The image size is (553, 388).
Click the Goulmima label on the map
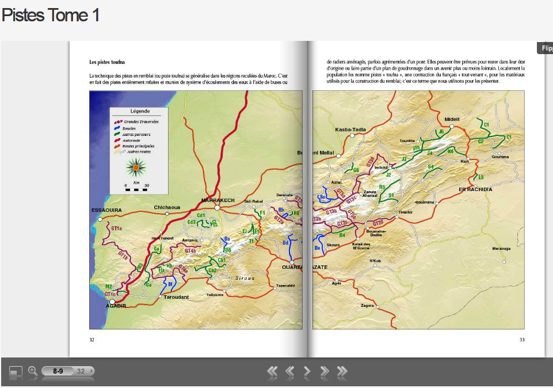coord(425,203)
